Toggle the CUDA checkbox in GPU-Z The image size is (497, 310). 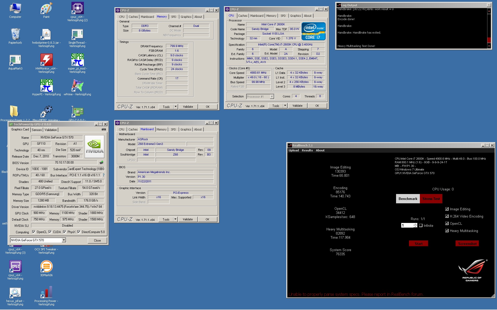[50, 232]
